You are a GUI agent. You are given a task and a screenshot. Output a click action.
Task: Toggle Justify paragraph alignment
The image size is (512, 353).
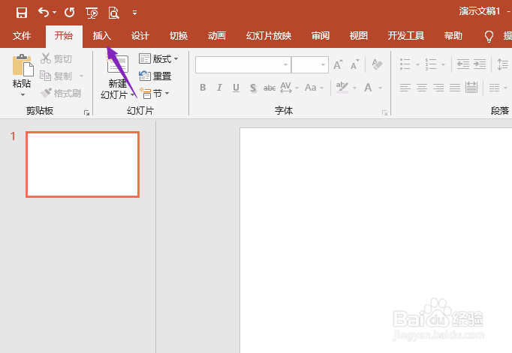pyautogui.click(x=455, y=88)
